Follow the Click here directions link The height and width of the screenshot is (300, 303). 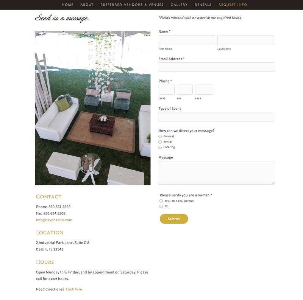pos(74,289)
